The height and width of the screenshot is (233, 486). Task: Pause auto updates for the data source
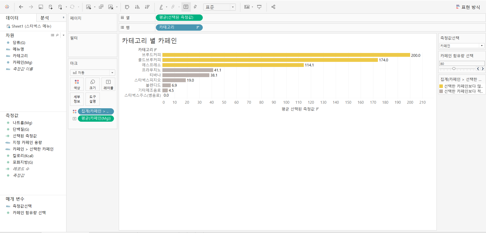tap(60, 7)
